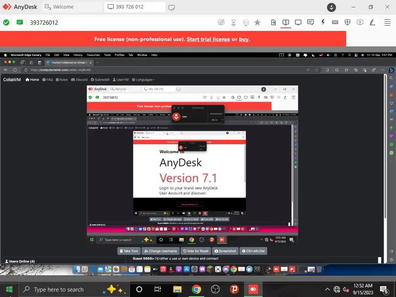Click the CollabVM Screenshot button

[x=225, y=251]
